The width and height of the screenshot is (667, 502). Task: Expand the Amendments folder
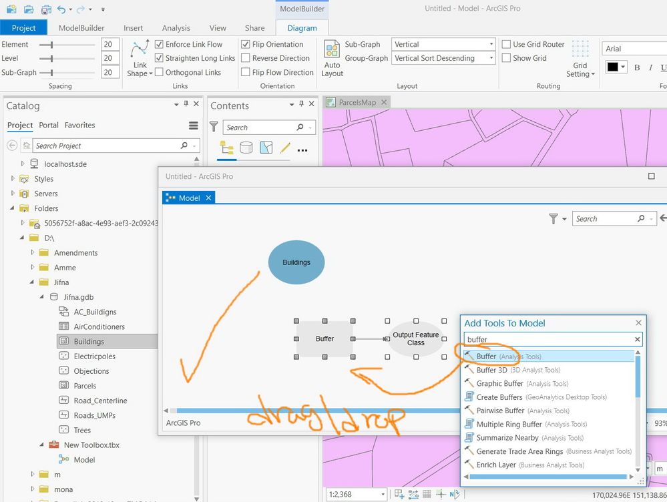click(x=32, y=252)
